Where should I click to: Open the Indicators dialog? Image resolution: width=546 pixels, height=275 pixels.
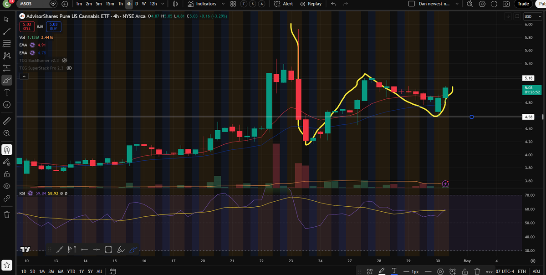[202, 4]
